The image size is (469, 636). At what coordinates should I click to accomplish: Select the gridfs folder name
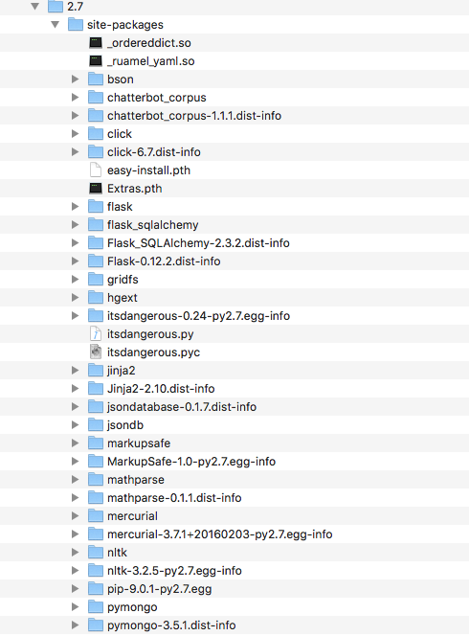pyautogui.click(x=123, y=279)
